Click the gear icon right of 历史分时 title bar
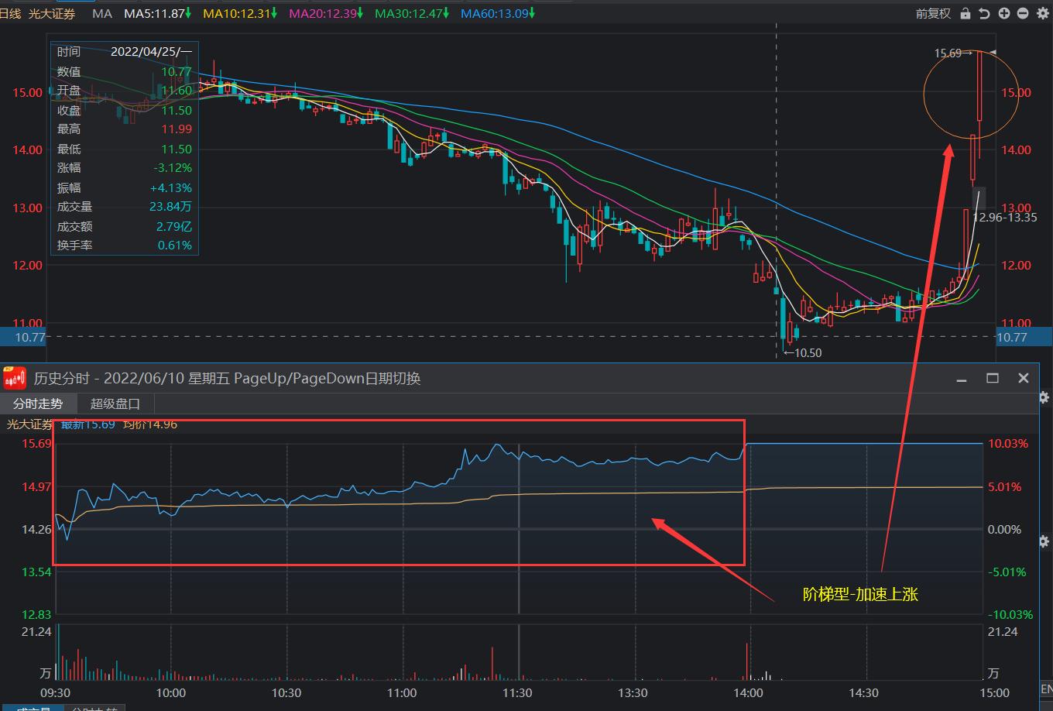The width and height of the screenshot is (1053, 711). coord(1045,397)
